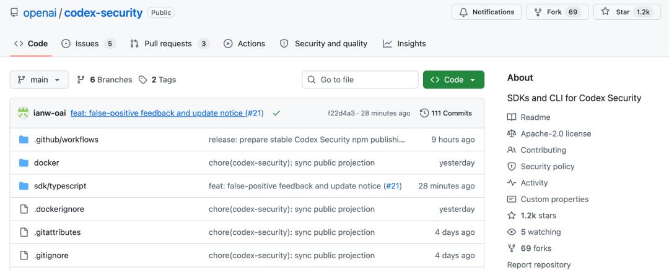Click the Fork icon button
The width and height of the screenshot is (669, 270).
(557, 12)
